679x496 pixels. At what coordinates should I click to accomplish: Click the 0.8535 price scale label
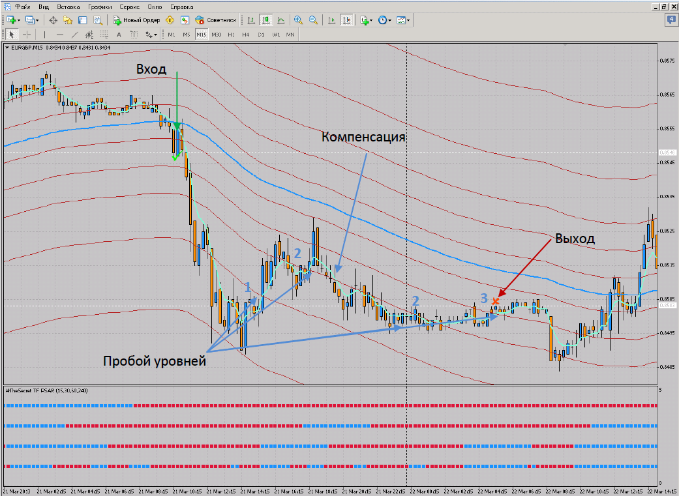(x=667, y=196)
